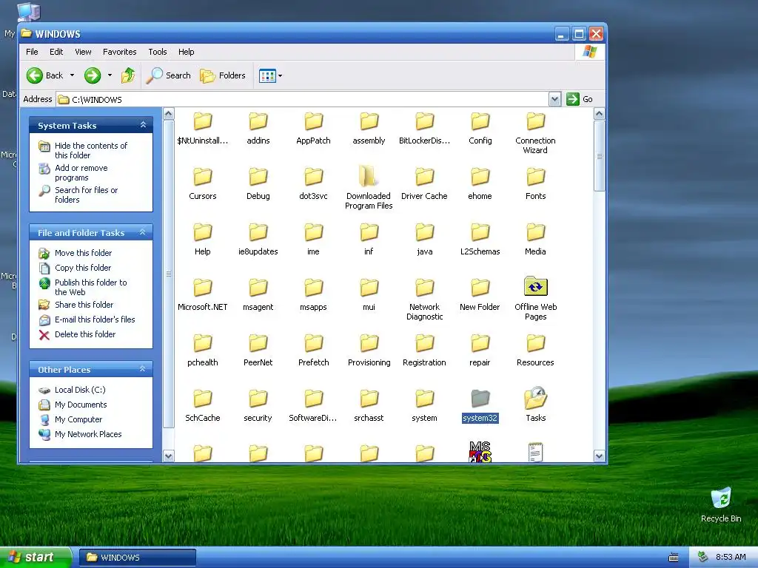Open the Views dropdown arrow
Screen dimensions: 758x568
point(280,76)
